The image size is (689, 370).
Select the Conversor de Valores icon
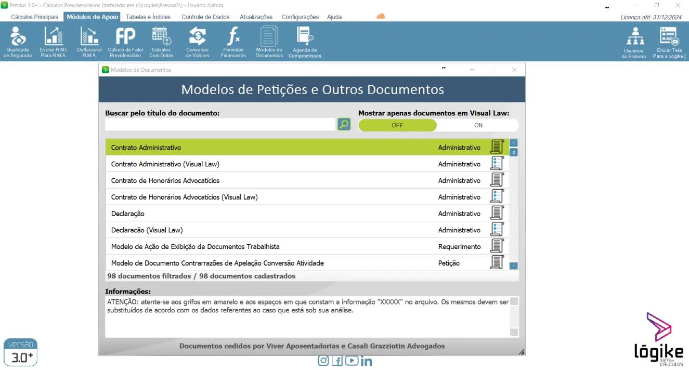click(x=198, y=42)
